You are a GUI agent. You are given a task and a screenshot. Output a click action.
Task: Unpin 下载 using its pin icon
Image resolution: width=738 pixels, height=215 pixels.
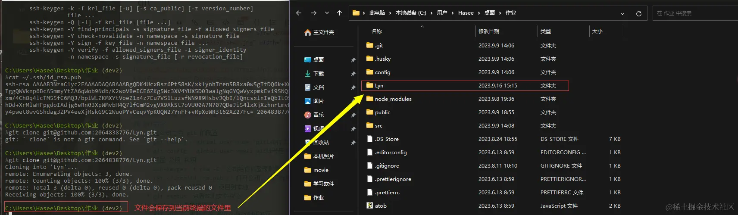point(353,74)
